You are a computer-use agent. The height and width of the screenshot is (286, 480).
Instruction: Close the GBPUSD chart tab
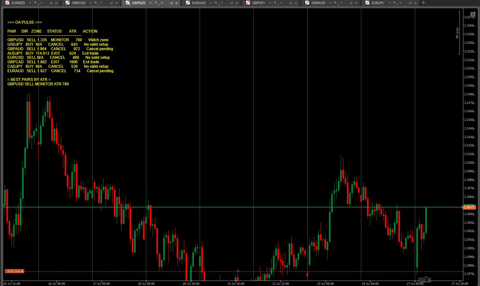coord(116,3)
